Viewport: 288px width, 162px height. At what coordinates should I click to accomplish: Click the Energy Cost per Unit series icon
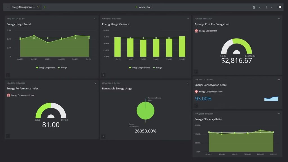(x=196, y=31)
